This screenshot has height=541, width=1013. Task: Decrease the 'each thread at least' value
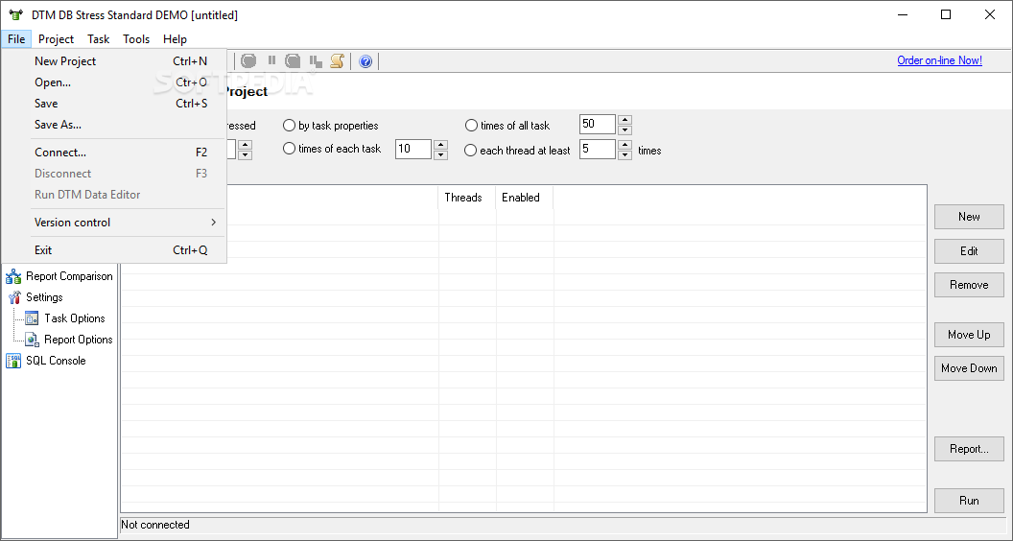pos(624,155)
